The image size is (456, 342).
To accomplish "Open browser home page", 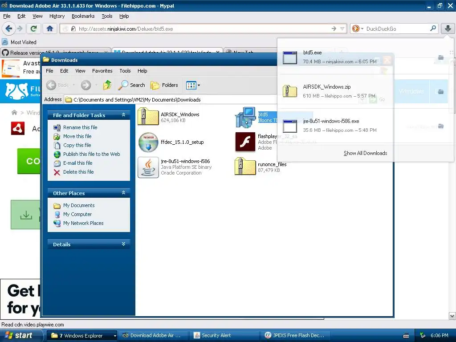I will tap(50, 28).
